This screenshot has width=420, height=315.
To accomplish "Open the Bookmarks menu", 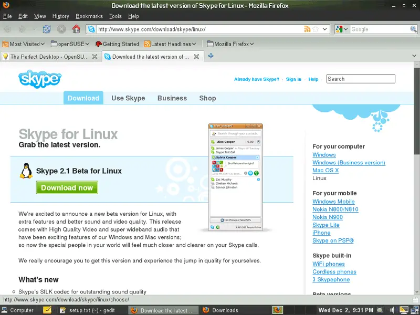I will tap(89, 16).
